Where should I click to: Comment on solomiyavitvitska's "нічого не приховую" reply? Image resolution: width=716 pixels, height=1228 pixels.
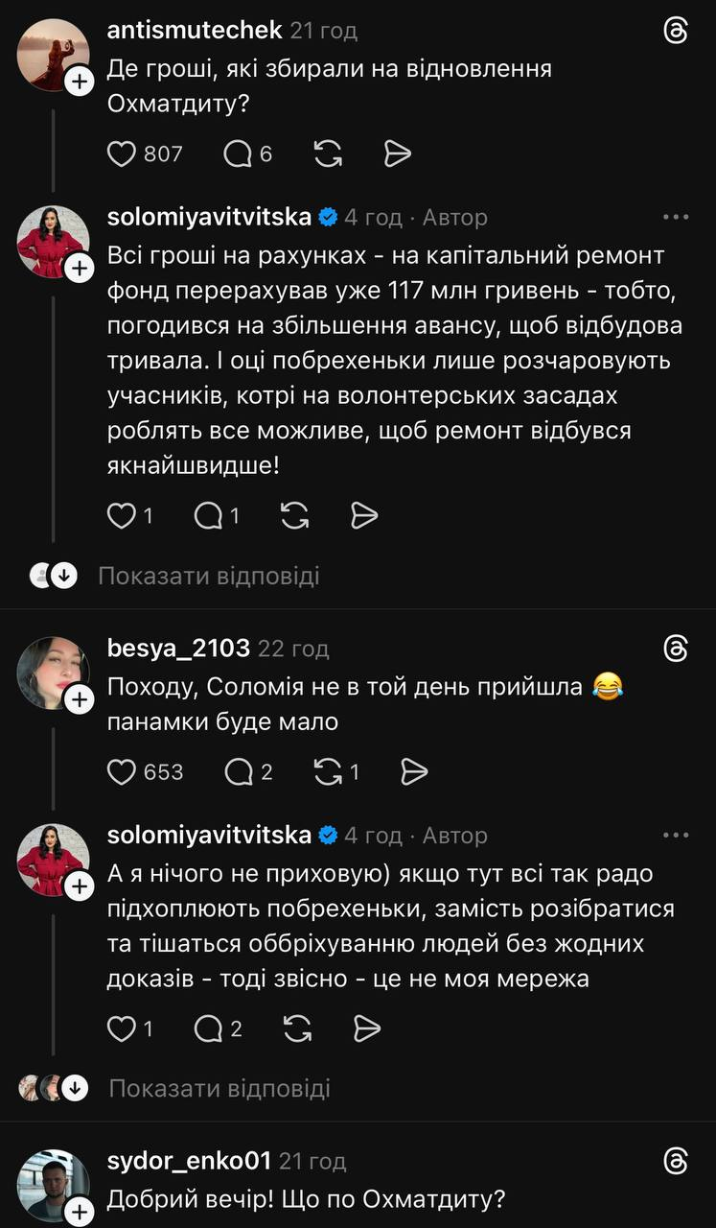click(208, 1029)
